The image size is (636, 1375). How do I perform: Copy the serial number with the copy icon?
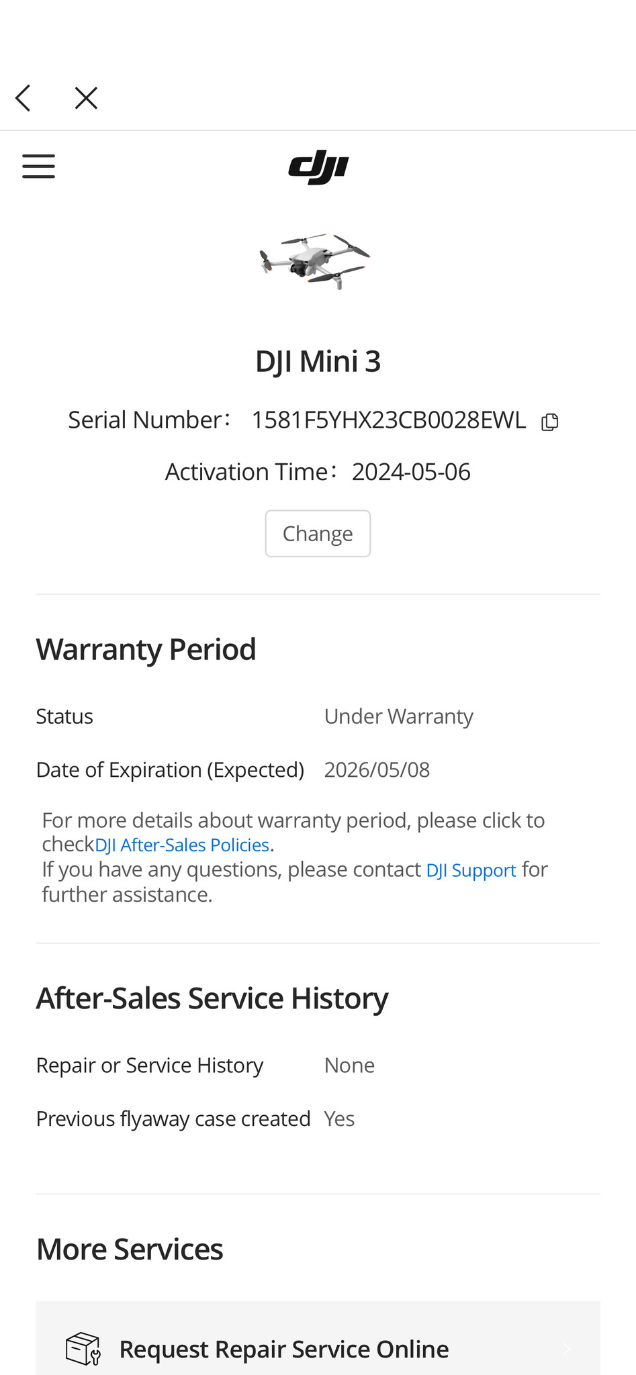[x=550, y=422]
